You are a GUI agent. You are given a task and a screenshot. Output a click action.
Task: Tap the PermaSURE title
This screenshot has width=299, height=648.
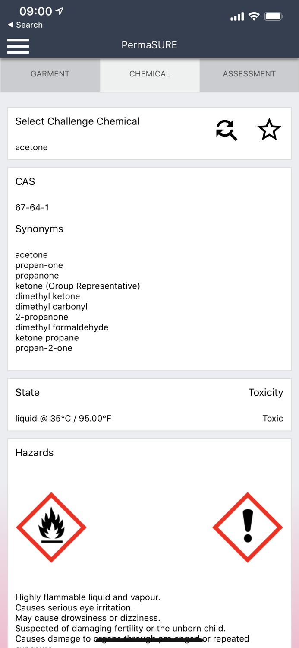click(149, 45)
